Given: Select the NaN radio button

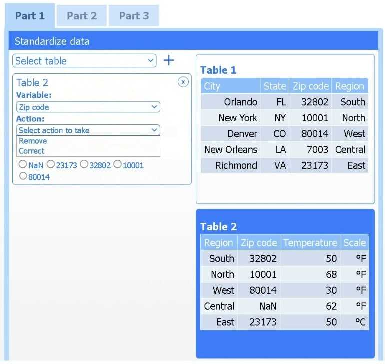Looking at the screenshot, I should pos(22,164).
